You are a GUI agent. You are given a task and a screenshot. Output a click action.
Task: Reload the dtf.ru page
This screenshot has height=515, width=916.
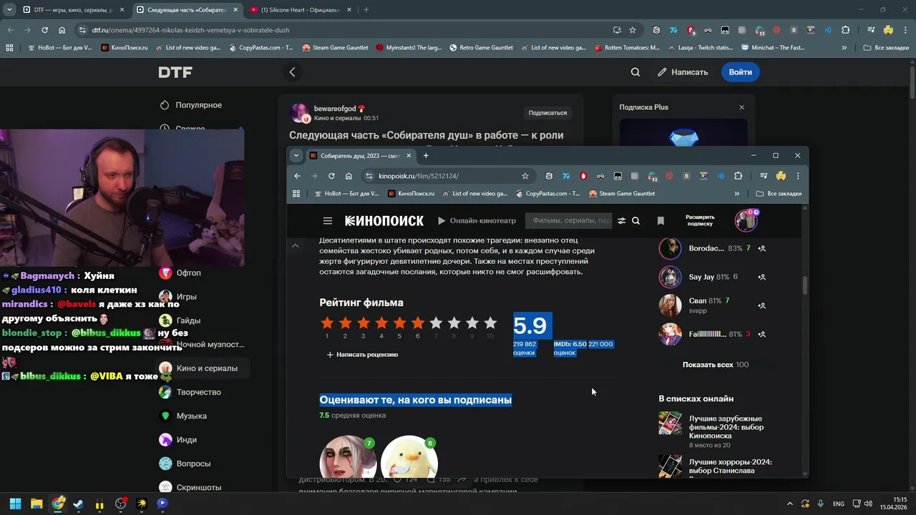(44, 30)
